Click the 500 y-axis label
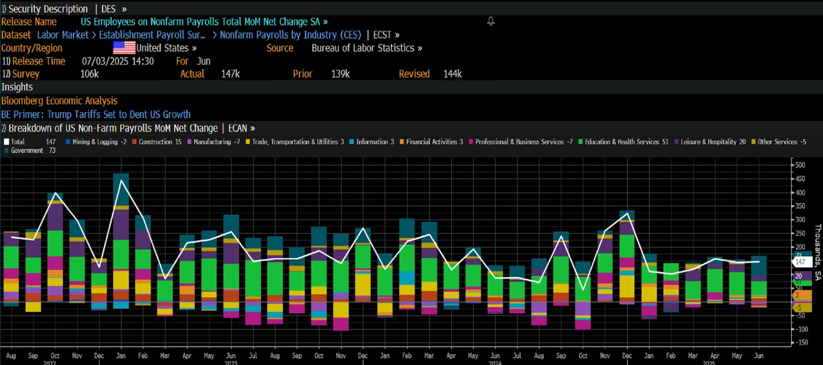Viewport: 823px width, 365px height. 800,165
